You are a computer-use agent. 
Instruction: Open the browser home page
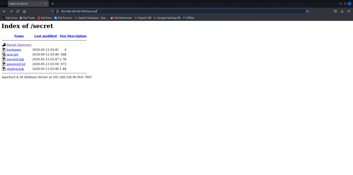click(x=24, y=11)
